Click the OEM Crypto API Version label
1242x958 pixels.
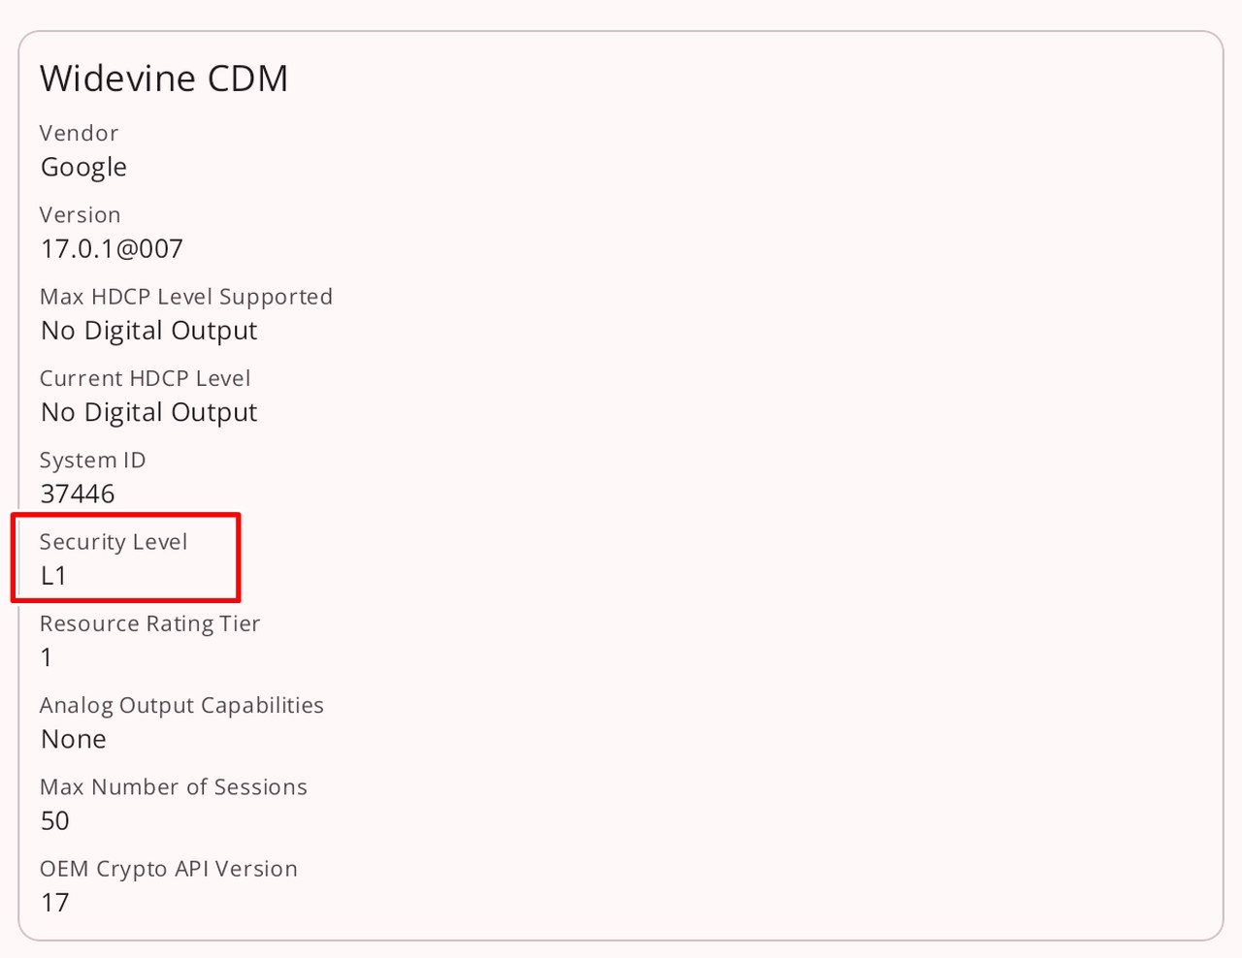(x=168, y=869)
